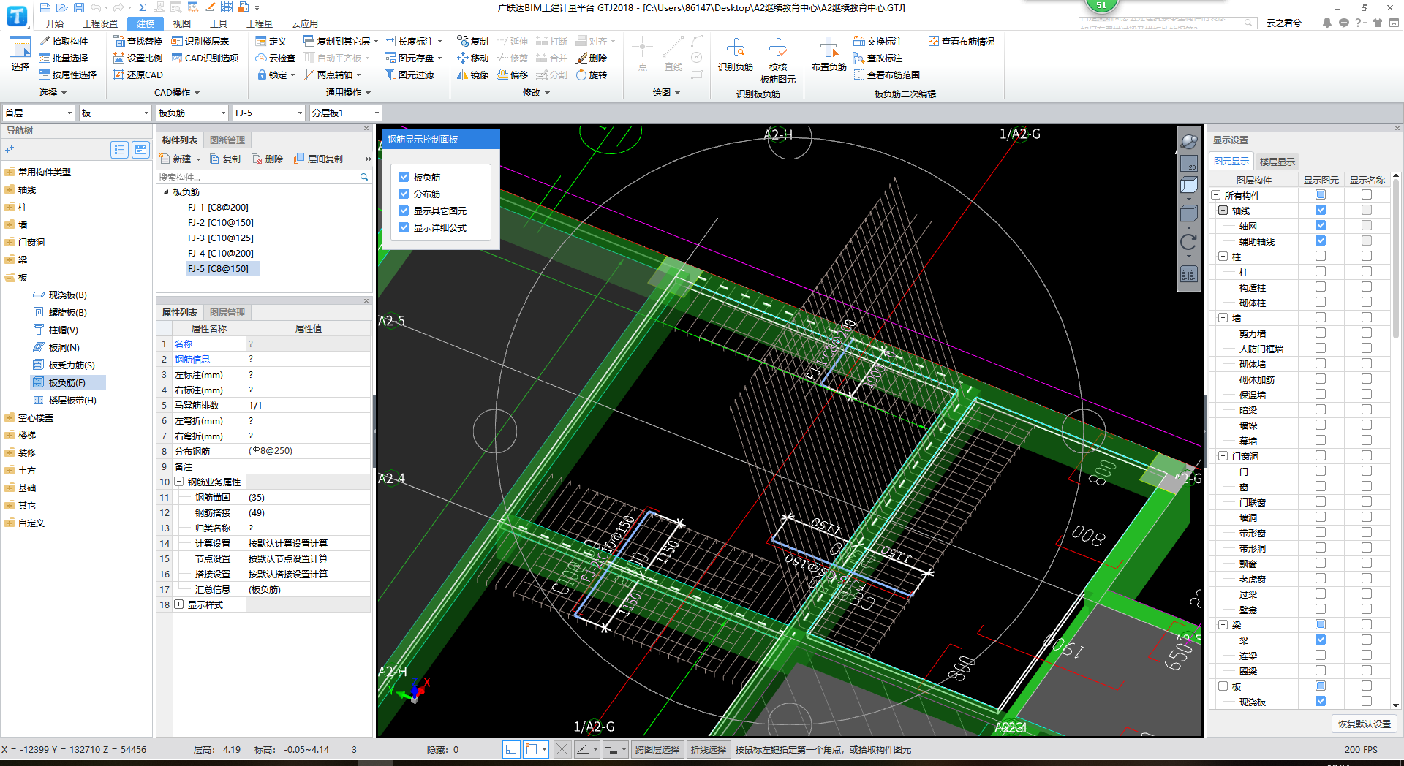Open the 视图 ribbon tab

pyautogui.click(x=181, y=23)
